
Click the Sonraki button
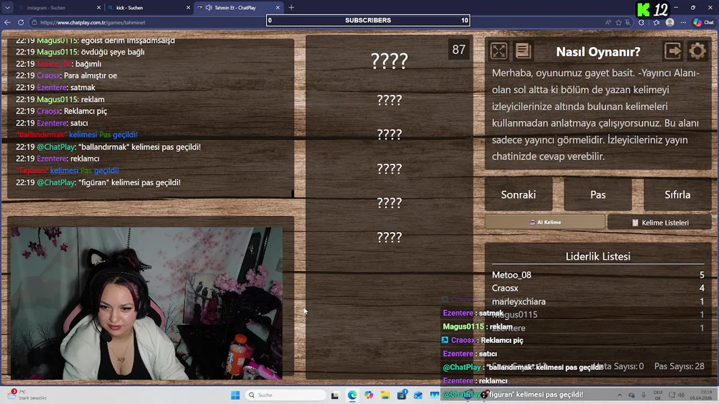[518, 195]
